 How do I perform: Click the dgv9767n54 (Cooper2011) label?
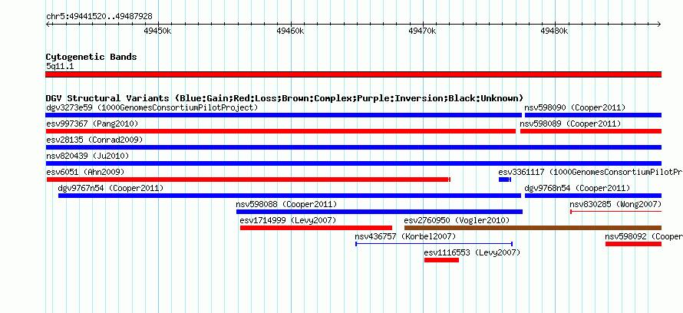click(111, 188)
